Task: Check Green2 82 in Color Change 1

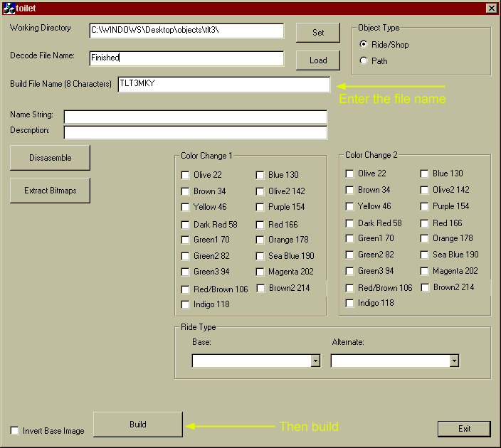Action: [x=185, y=256]
